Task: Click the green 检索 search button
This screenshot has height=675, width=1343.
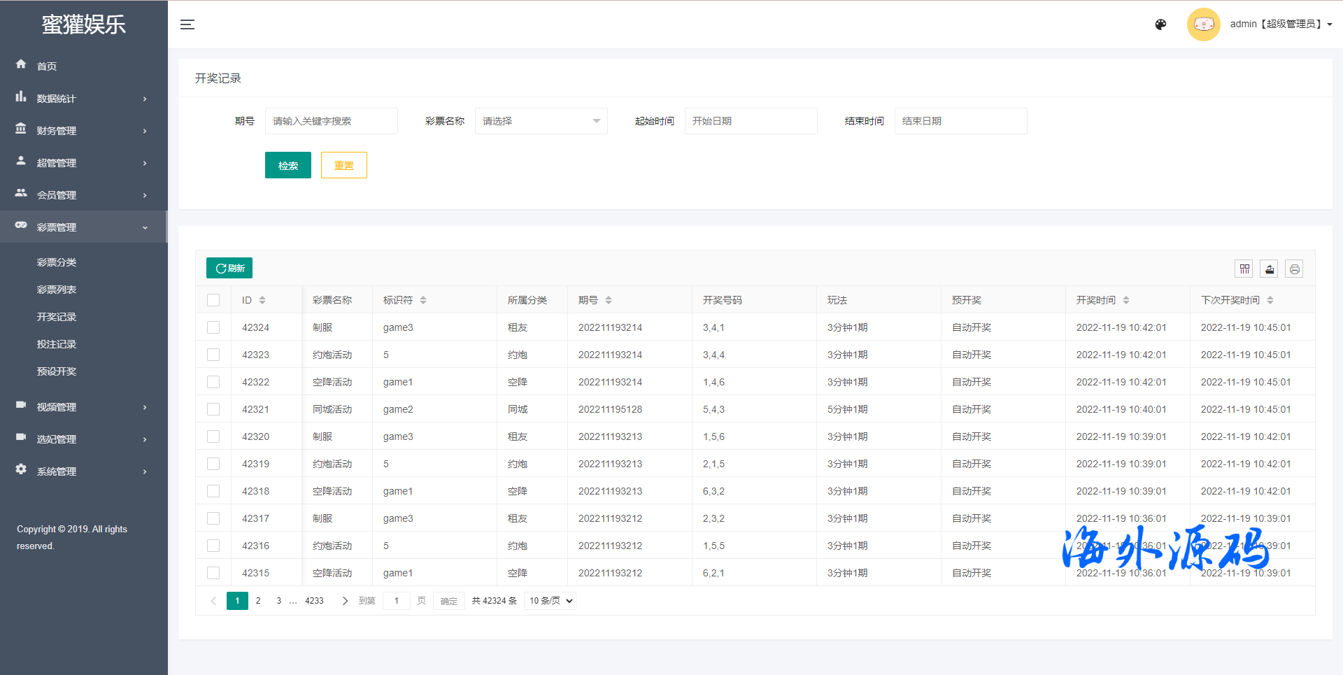Action: tap(287, 166)
